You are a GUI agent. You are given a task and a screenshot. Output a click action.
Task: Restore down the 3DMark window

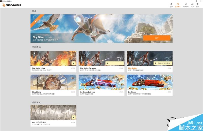click(x=196, y=1)
